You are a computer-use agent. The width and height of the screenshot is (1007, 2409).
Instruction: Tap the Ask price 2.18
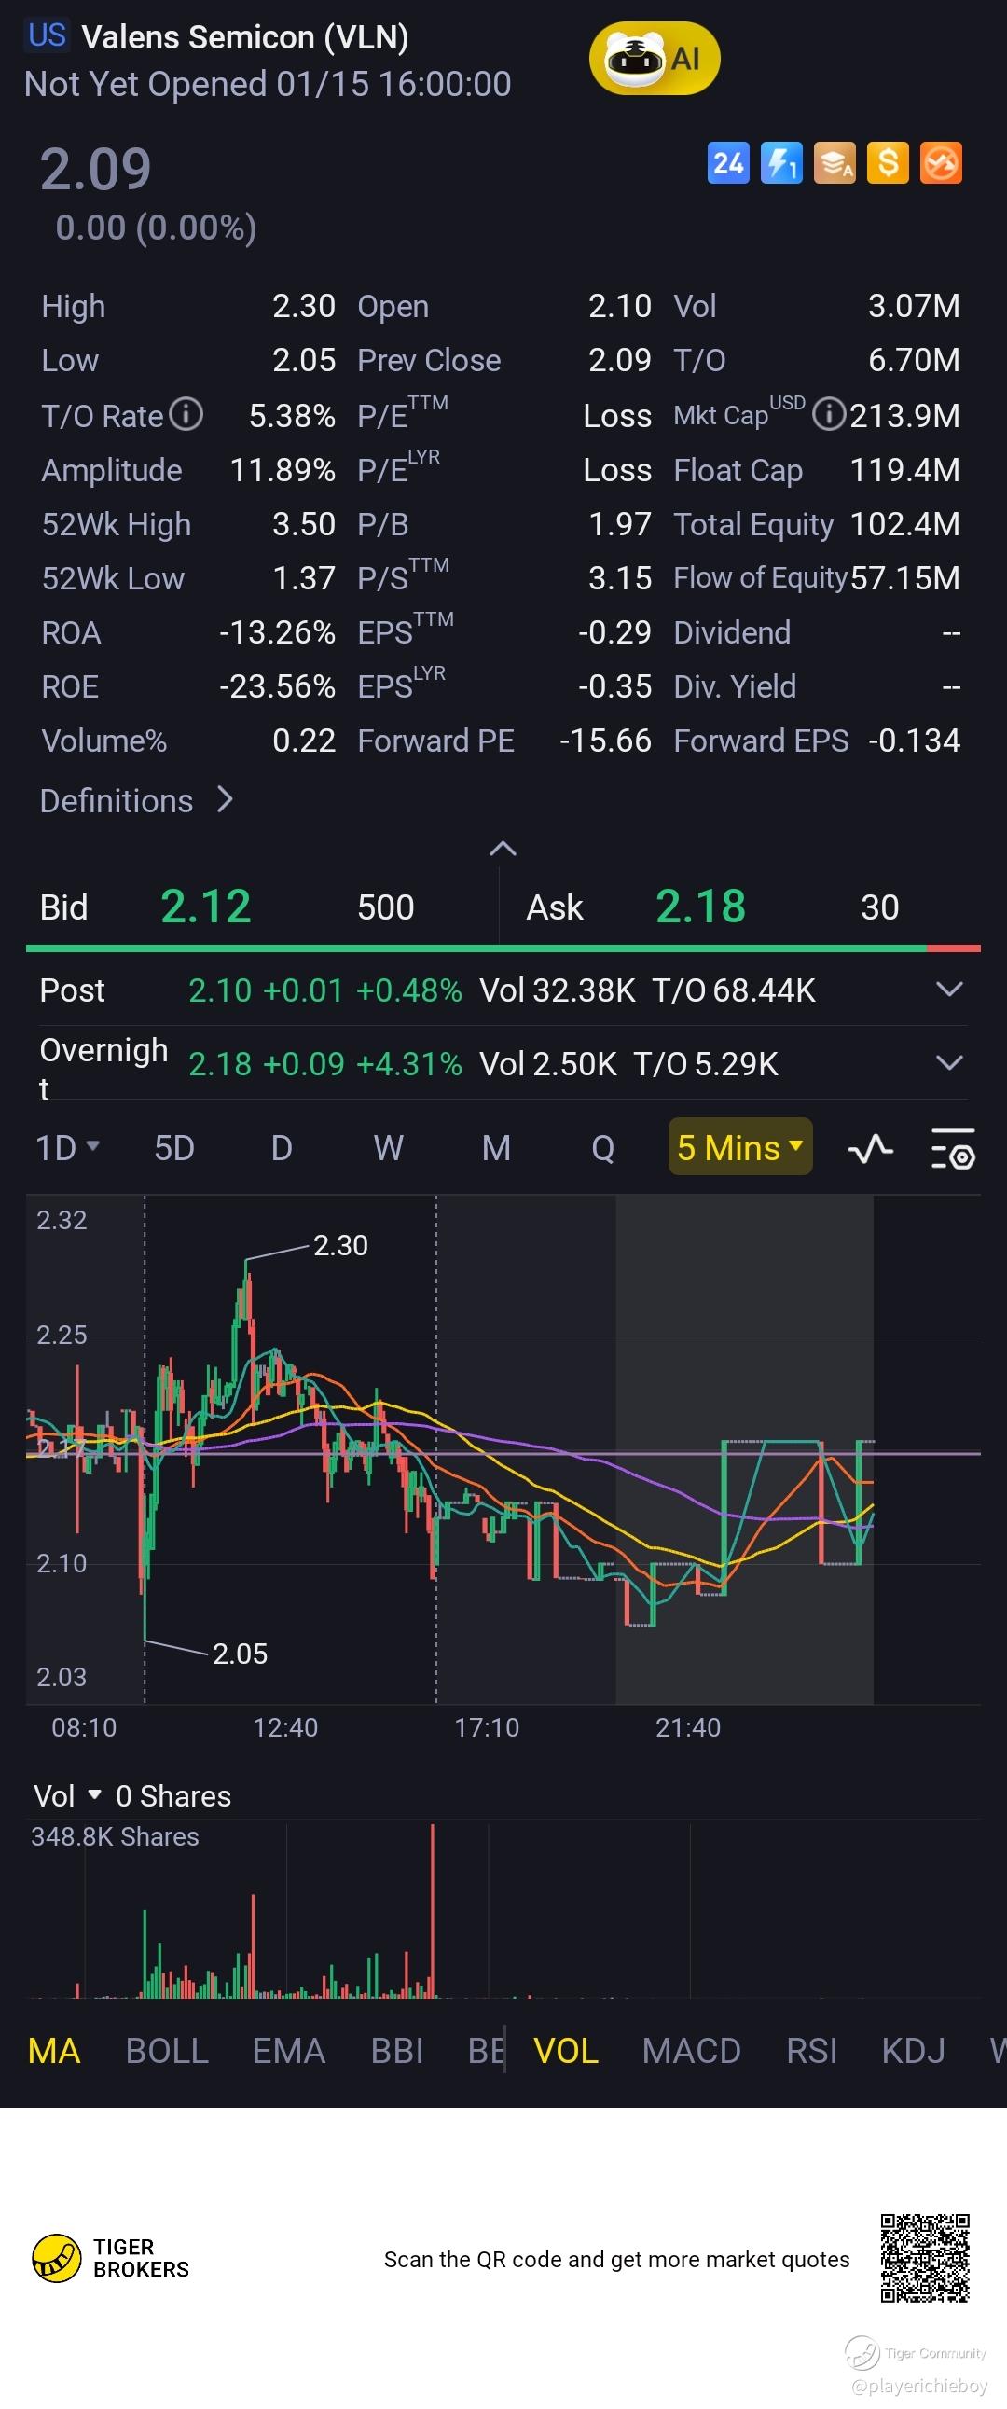tap(700, 906)
